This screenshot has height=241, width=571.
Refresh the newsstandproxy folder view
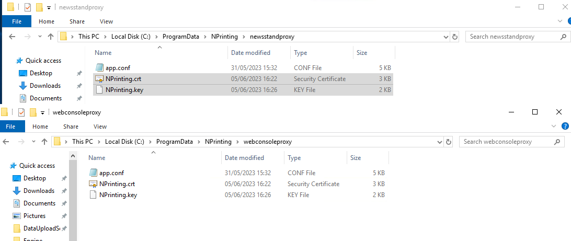455,37
